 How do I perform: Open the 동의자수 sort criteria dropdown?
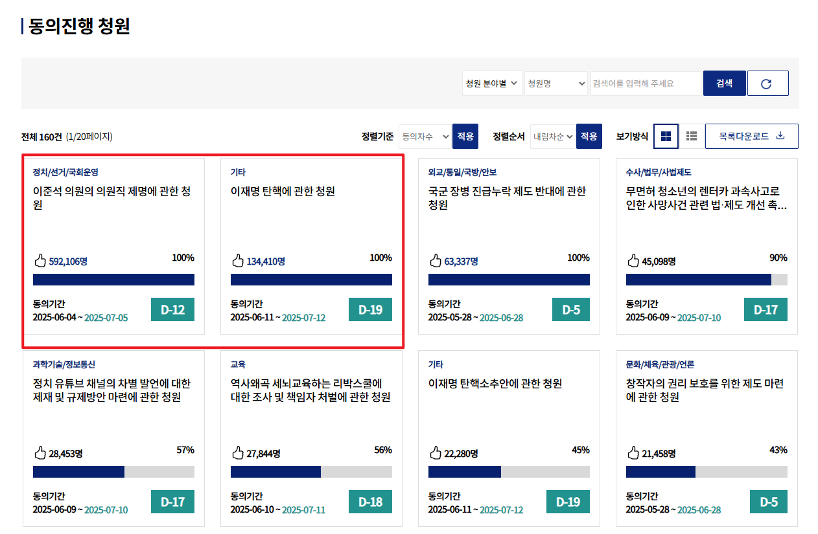[x=425, y=136]
